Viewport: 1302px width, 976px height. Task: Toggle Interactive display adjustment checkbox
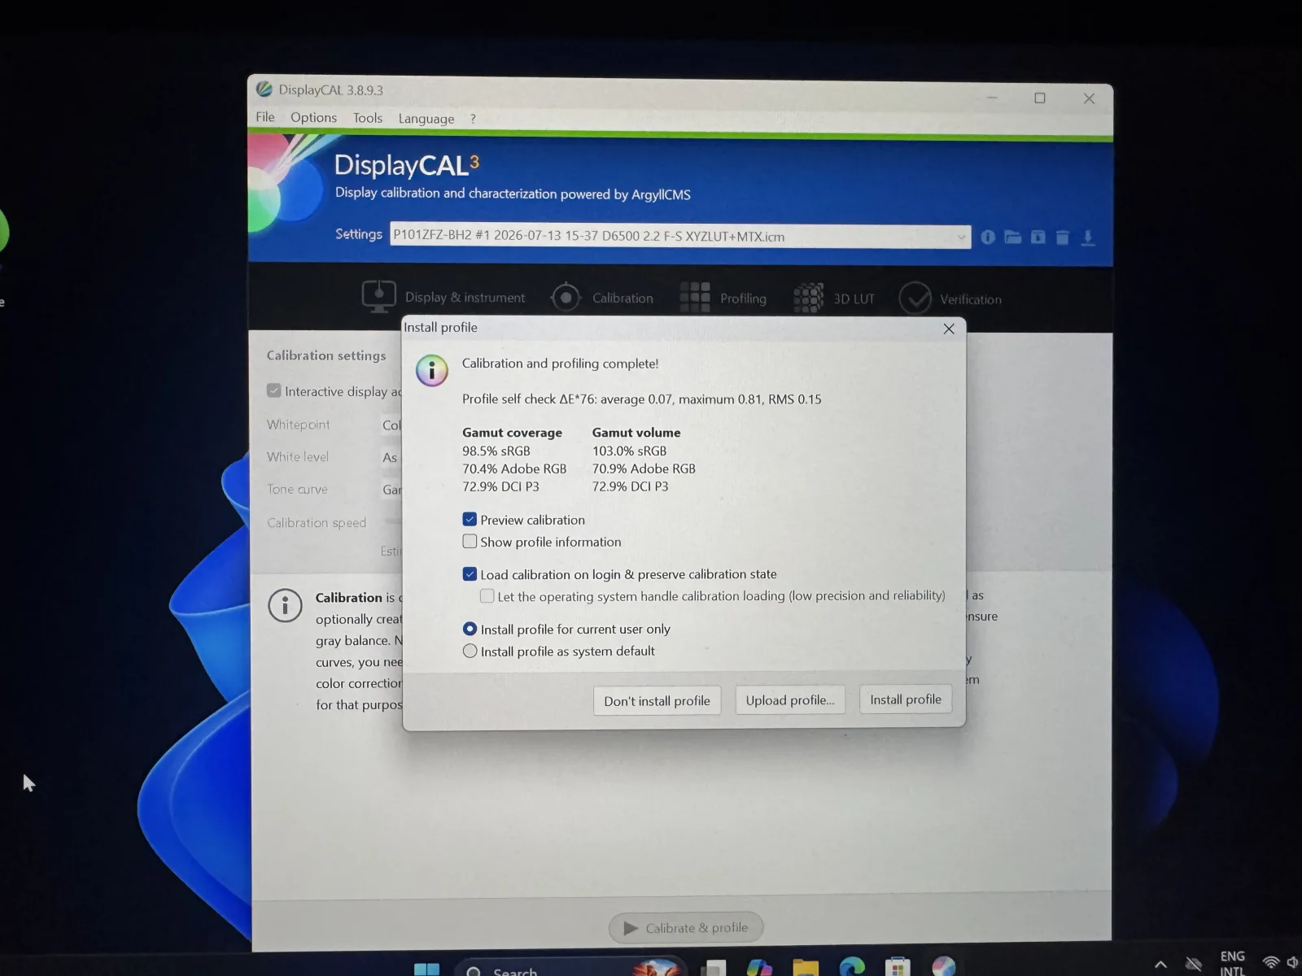click(273, 390)
